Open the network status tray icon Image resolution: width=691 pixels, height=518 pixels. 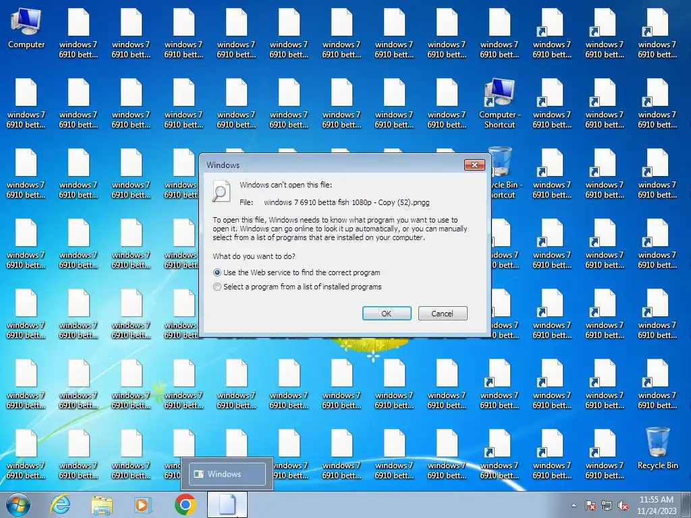pyautogui.click(x=607, y=505)
